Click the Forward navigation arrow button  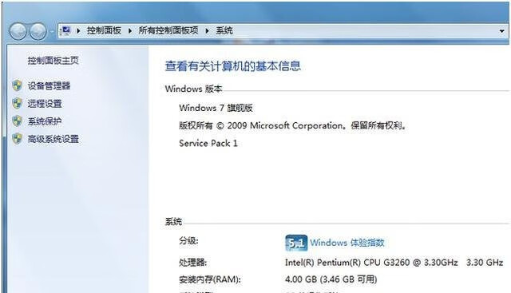point(38,32)
